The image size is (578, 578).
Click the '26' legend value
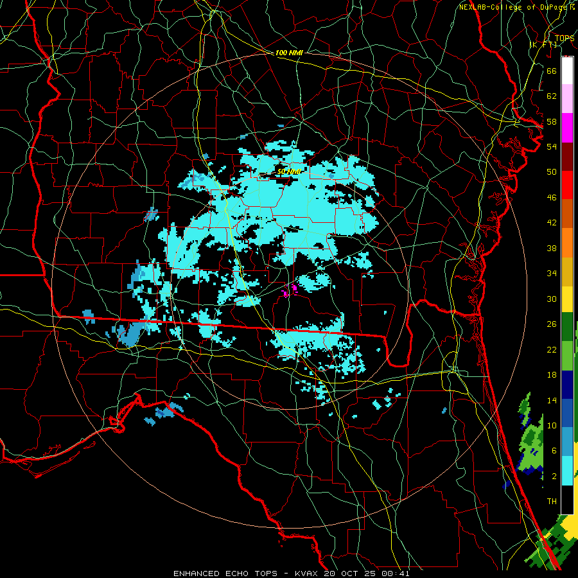coord(552,324)
